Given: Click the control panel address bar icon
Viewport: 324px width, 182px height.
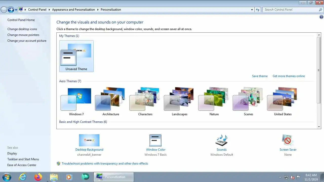Looking at the screenshot, I should point(21,10).
